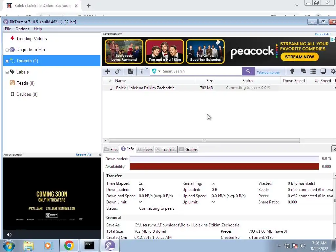This screenshot has height=252, width=336.
Task: Expand the Upgrade to Pro tree node
Action: 7,50
